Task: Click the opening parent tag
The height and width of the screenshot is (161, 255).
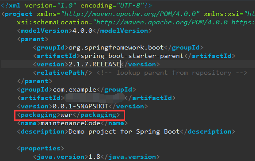Action: 33,39
